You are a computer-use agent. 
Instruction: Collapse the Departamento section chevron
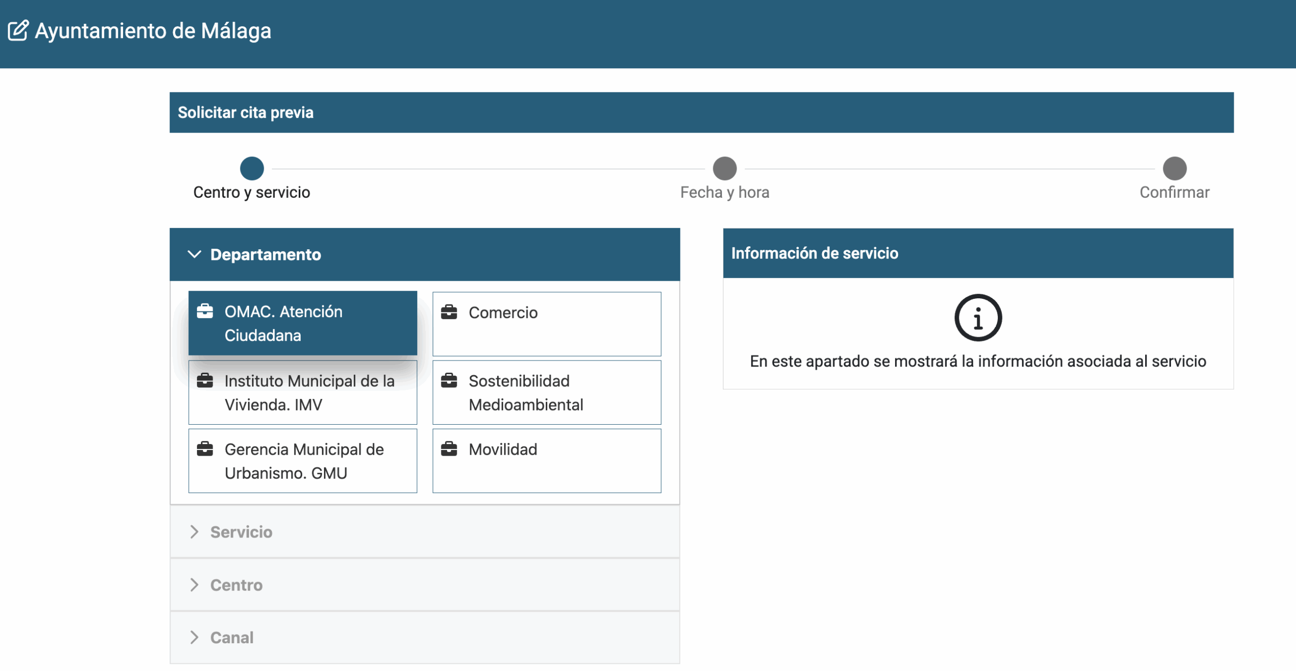tap(194, 254)
